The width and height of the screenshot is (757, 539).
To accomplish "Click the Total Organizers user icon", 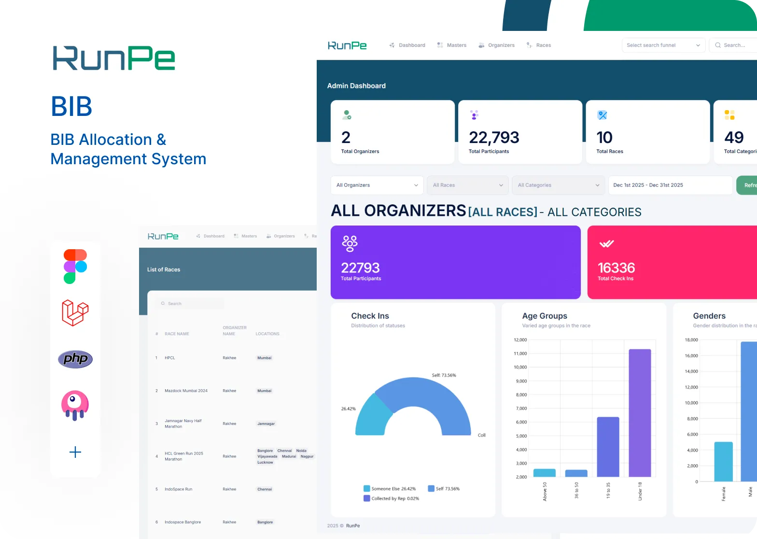I will point(347,115).
